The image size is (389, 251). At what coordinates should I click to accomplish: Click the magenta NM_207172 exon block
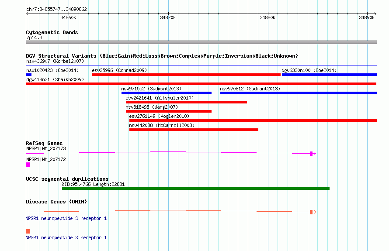click(x=28, y=165)
